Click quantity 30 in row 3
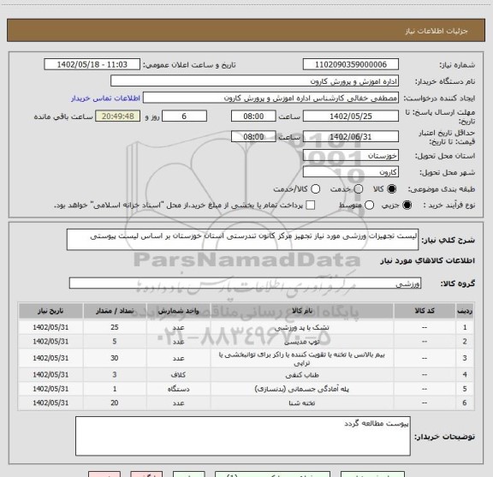The image size is (493, 477). coord(115,358)
